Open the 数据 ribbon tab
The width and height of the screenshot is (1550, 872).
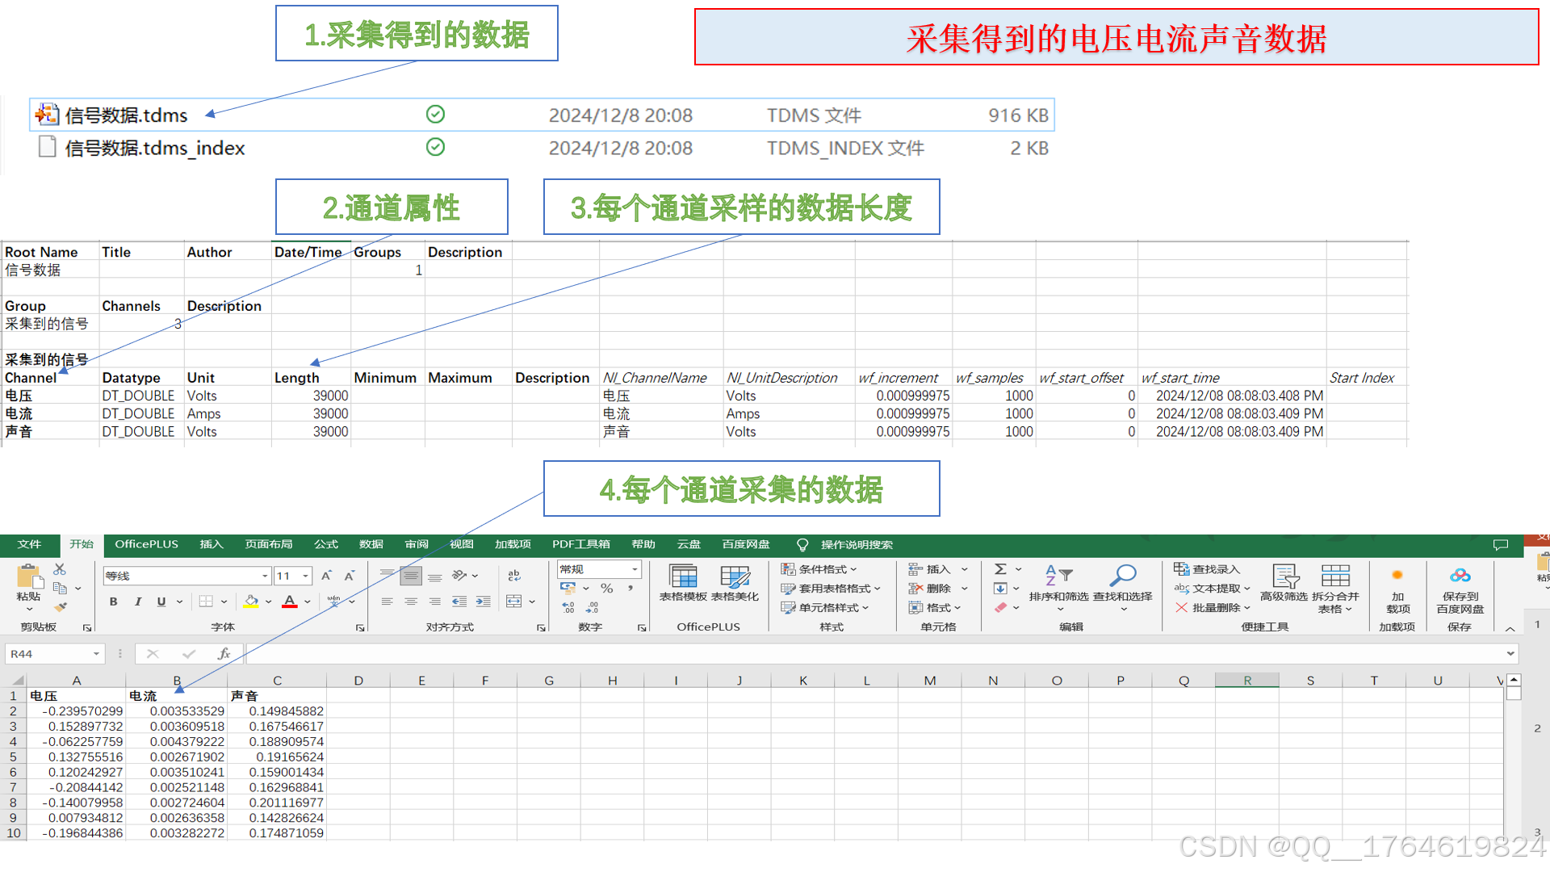[x=371, y=544]
